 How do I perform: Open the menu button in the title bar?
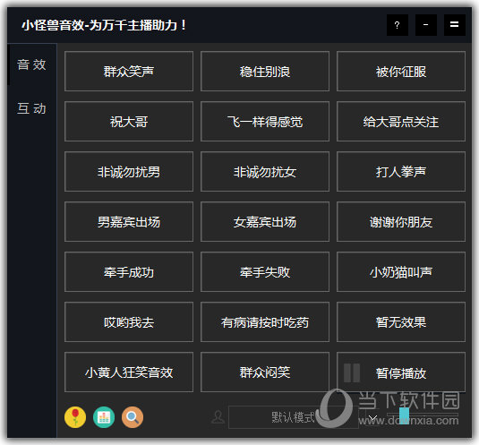[455, 25]
